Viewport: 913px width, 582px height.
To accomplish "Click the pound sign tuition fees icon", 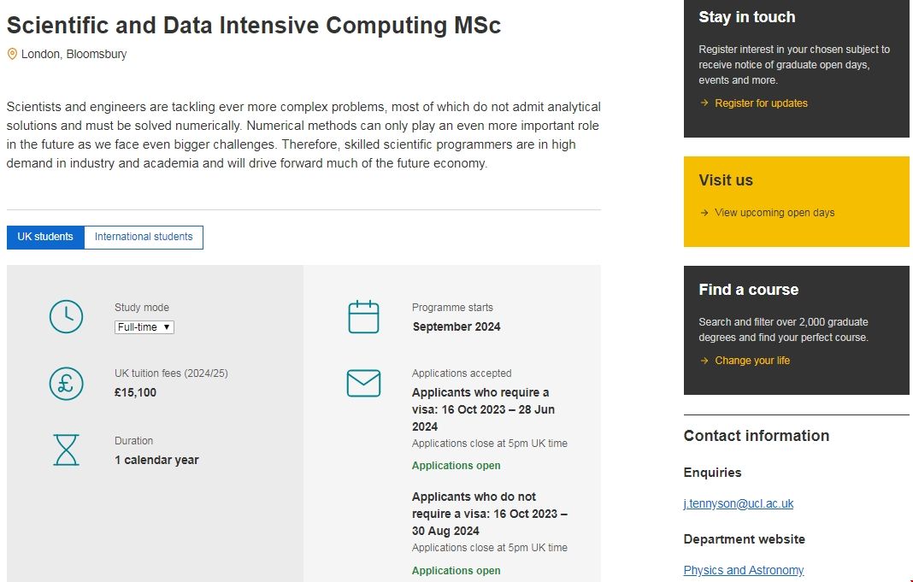I will tap(66, 383).
